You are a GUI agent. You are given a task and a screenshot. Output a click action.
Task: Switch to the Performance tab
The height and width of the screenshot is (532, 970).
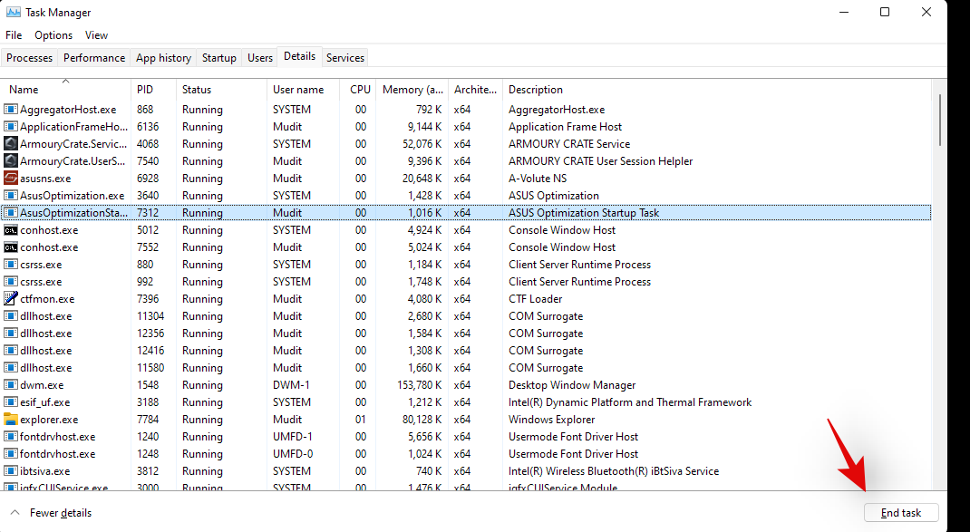coord(94,58)
